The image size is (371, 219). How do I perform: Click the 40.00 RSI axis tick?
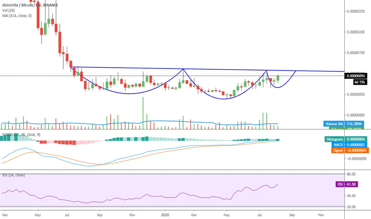[351, 196]
